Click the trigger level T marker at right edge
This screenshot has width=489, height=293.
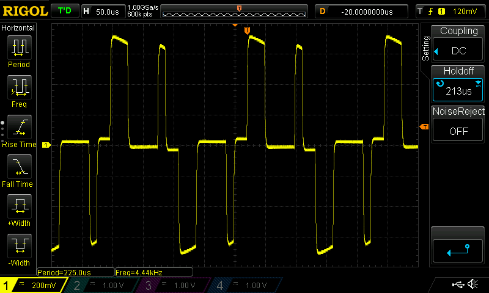click(424, 127)
